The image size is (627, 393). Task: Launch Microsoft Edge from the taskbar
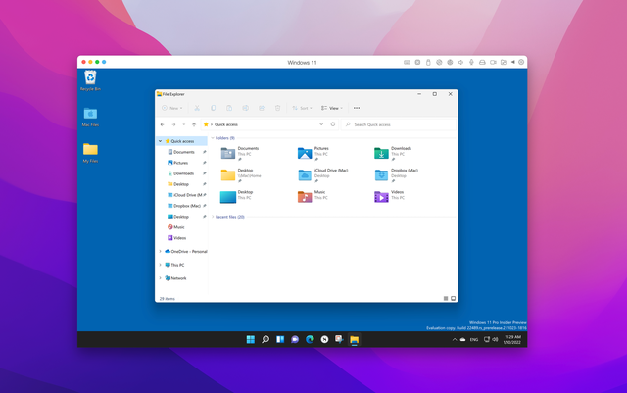tap(310, 339)
